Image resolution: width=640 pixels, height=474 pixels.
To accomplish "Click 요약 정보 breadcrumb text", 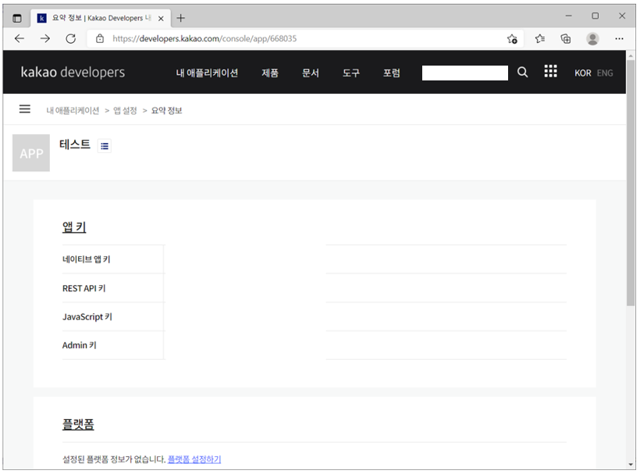I will pos(166,111).
